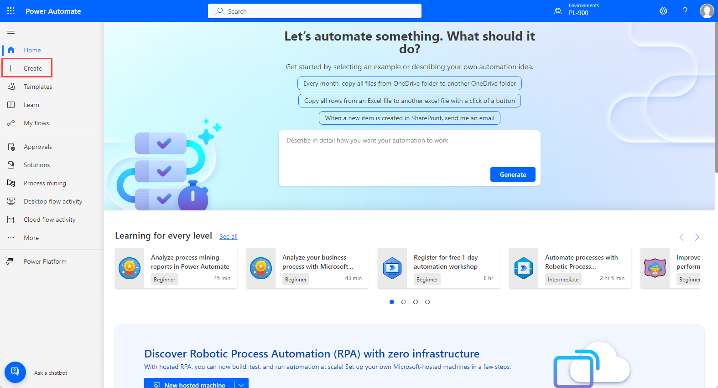Image resolution: width=718 pixels, height=388 pixels.
Task: Click the Generate button
Action: [513, 174]
